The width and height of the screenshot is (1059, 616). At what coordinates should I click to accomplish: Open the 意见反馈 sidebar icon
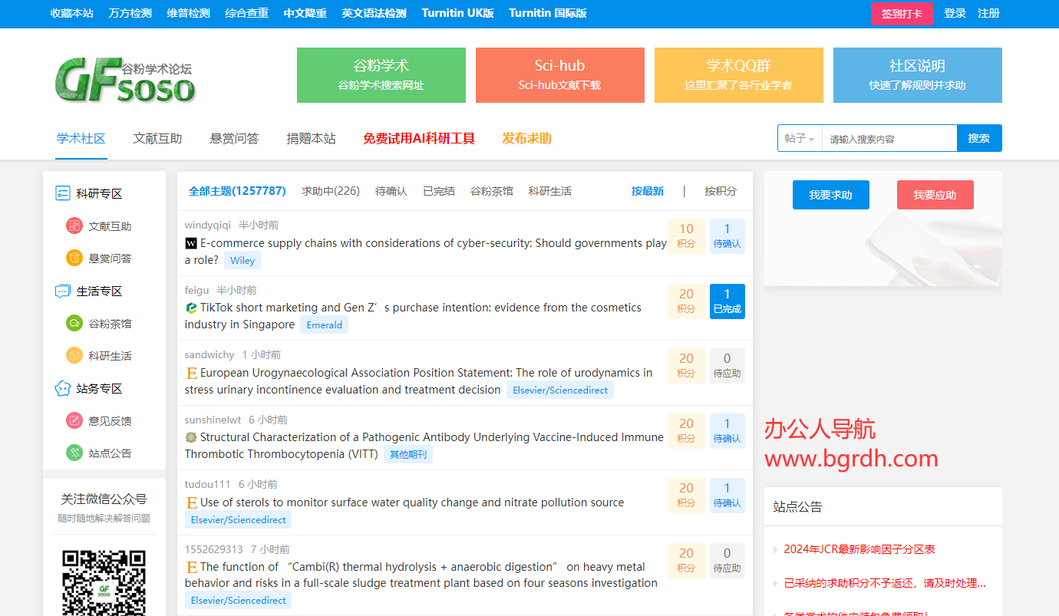click(x=74, y=420)
